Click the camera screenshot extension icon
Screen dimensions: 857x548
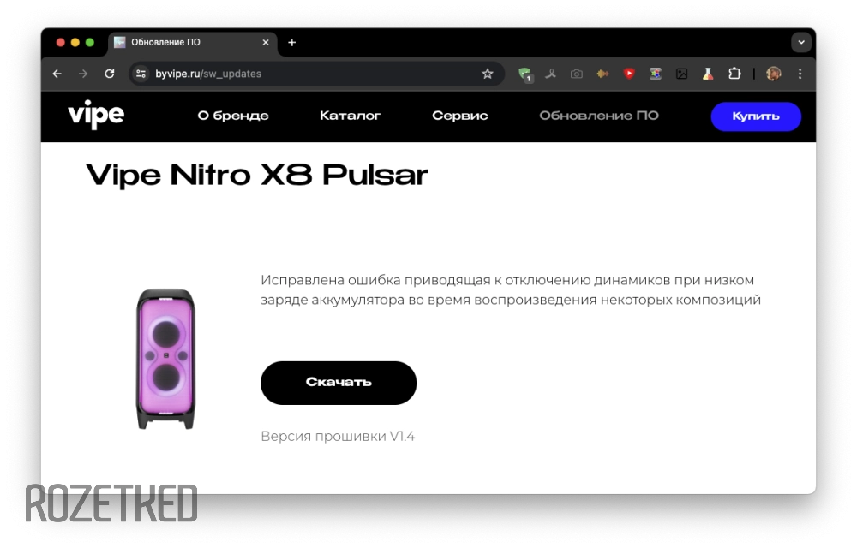[x=577, y=74]
